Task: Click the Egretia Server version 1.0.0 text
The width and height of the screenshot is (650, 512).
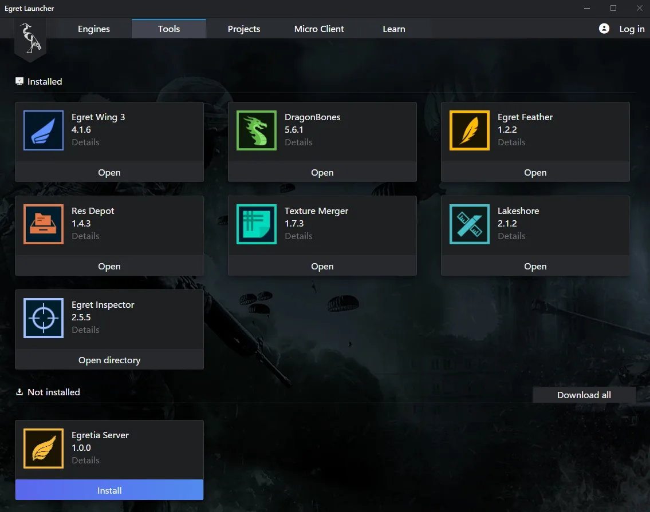Action: tap(81, 448)
